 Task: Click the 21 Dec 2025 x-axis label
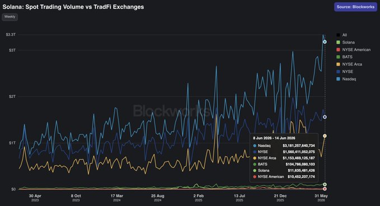(x=280, y=198)
